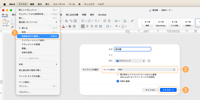Click the エクスポート button
The width and height of the screenshot is (200, 100).
[x=168, y=90]
